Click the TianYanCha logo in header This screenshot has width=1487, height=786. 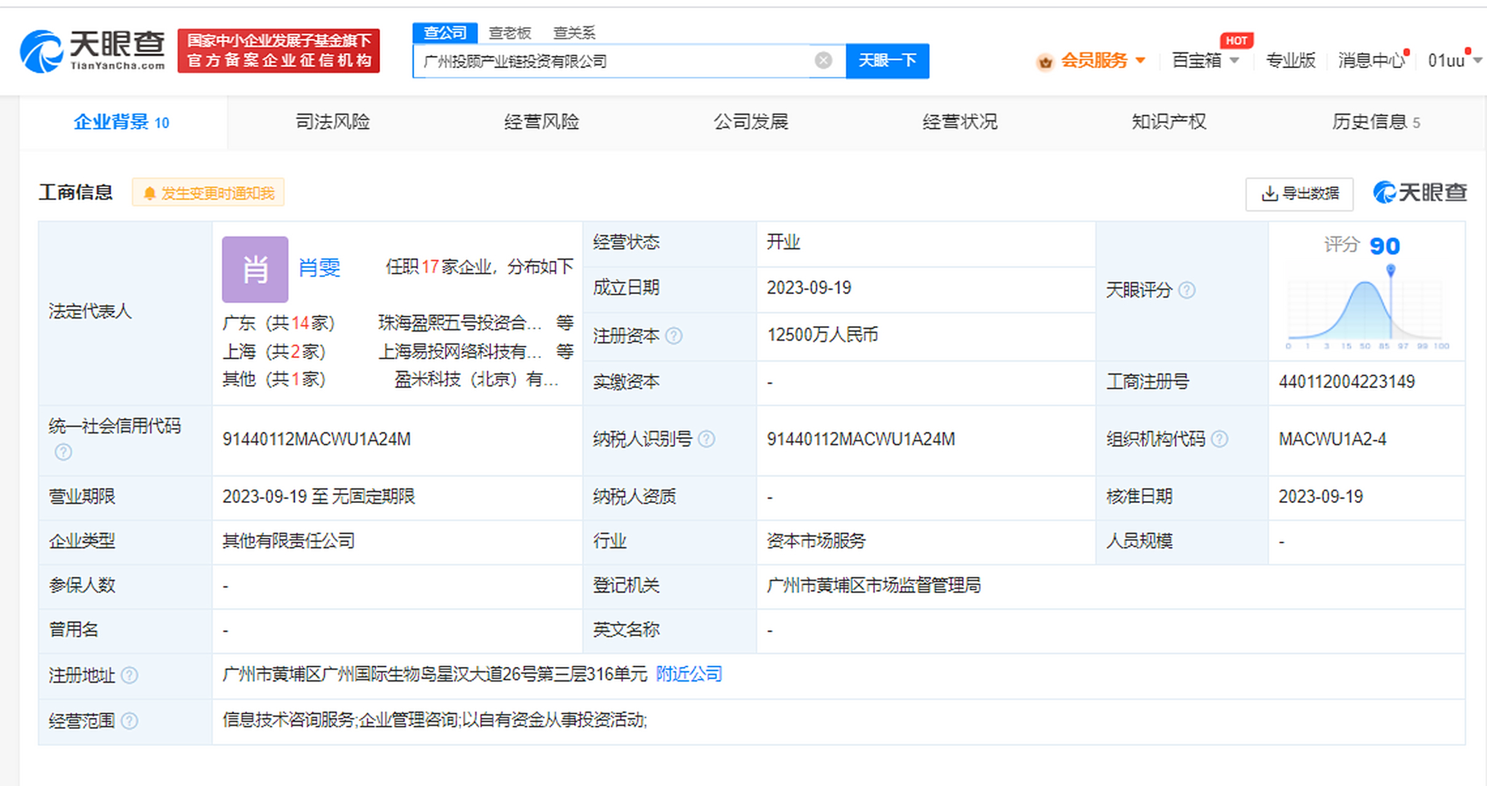pyautogui.click(x=92, y=50)
